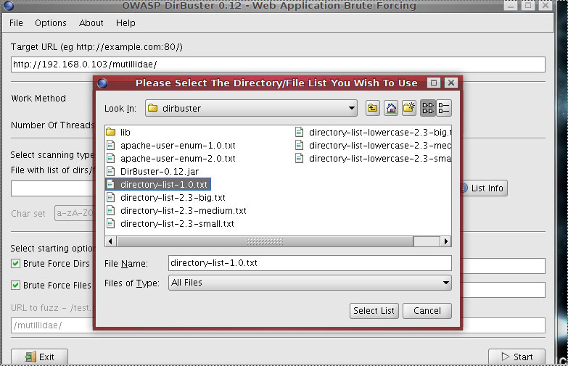Switch to Details view icon
This screenshot has width=568, height=366.
444,108
